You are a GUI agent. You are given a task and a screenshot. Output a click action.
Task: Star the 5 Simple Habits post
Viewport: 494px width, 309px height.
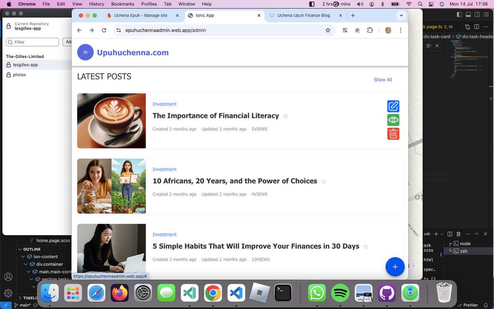click(366, 246)
